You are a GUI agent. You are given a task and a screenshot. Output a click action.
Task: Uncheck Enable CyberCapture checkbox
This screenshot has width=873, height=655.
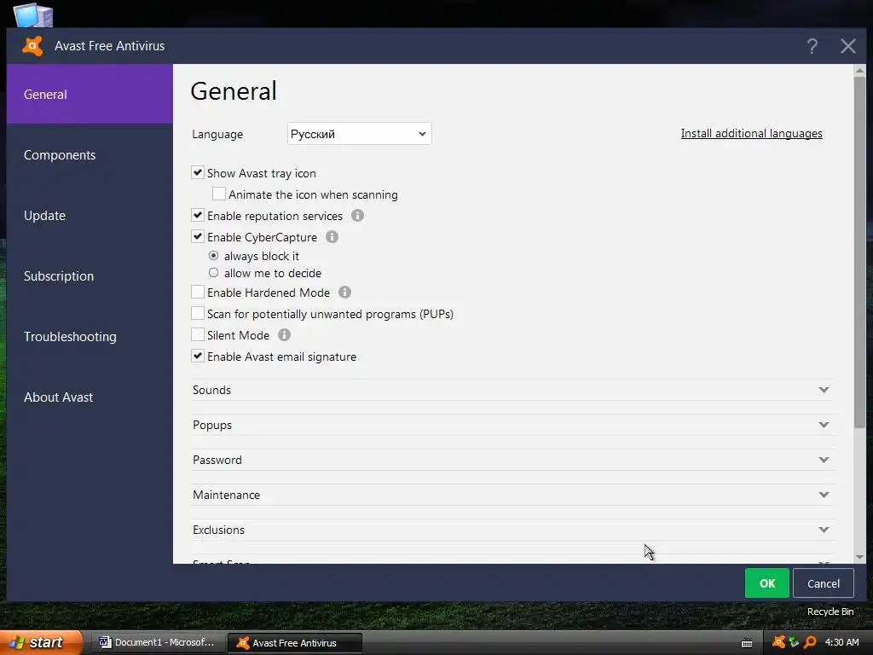coord(198,237)
